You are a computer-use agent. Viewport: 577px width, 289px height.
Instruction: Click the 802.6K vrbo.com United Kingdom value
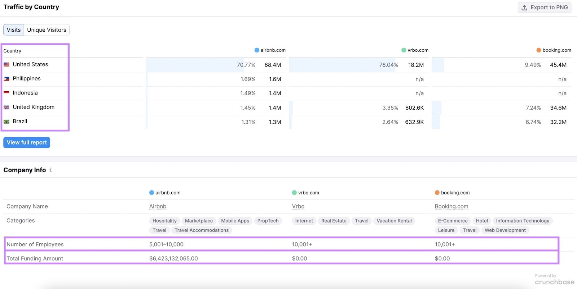coord(414,108)
